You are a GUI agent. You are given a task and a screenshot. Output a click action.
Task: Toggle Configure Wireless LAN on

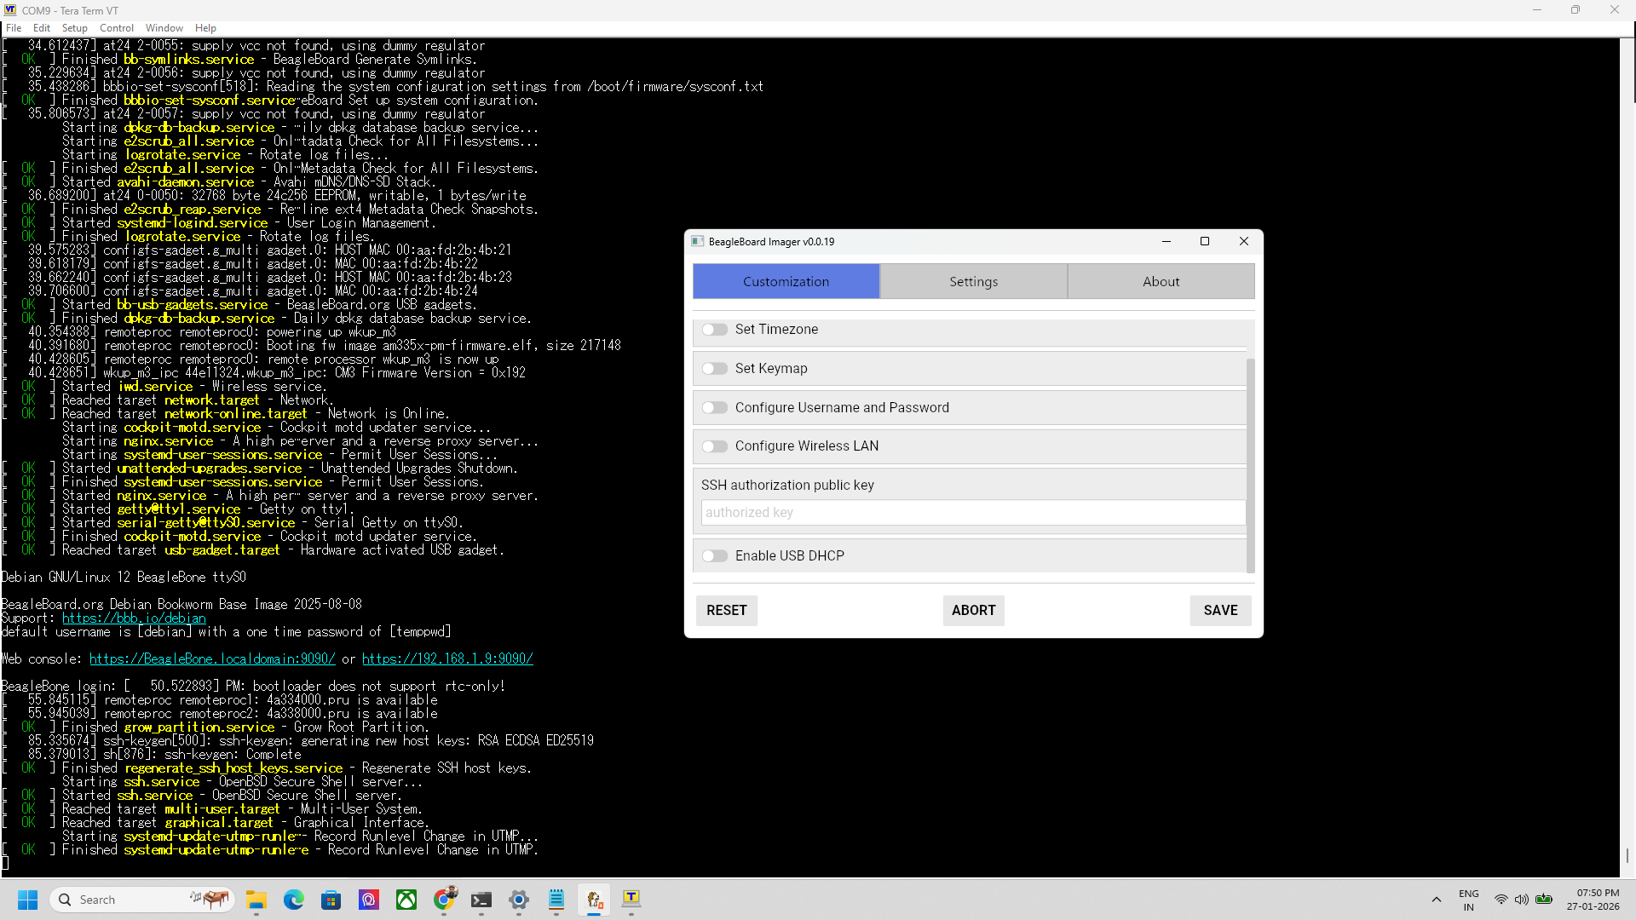[x=715, y=446]
